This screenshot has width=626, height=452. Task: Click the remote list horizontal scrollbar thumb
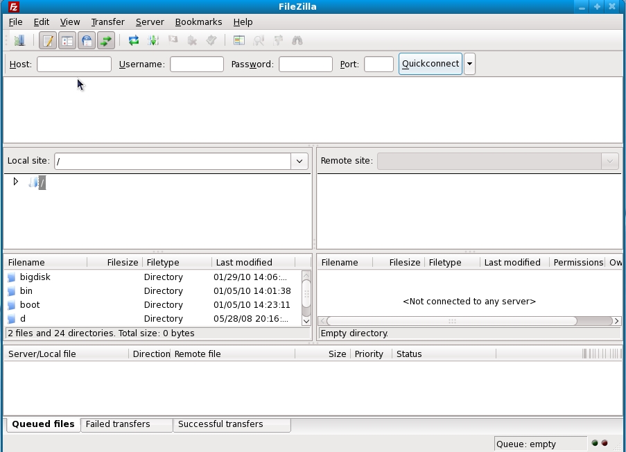tap(452, 321)
